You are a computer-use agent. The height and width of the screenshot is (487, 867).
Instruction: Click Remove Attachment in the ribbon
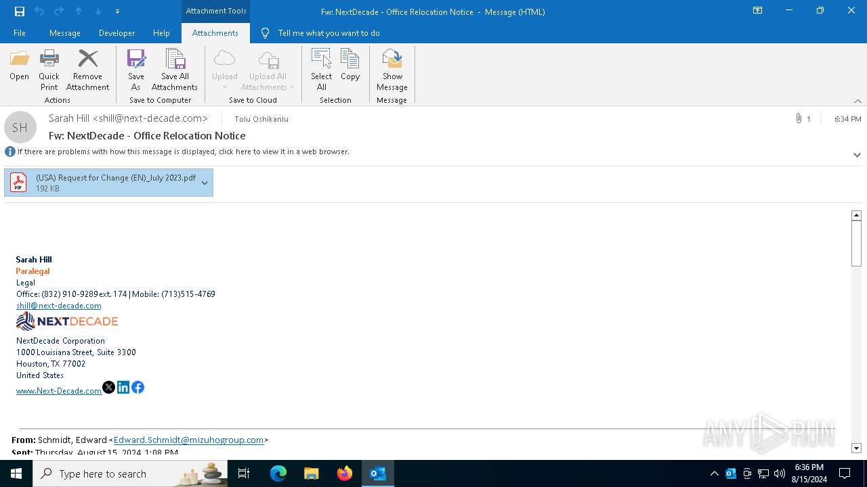87,70
